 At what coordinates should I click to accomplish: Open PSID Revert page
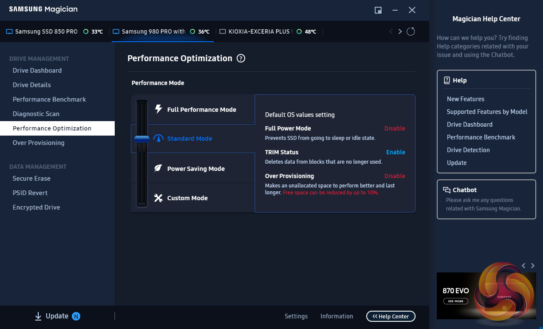(30, 193)
